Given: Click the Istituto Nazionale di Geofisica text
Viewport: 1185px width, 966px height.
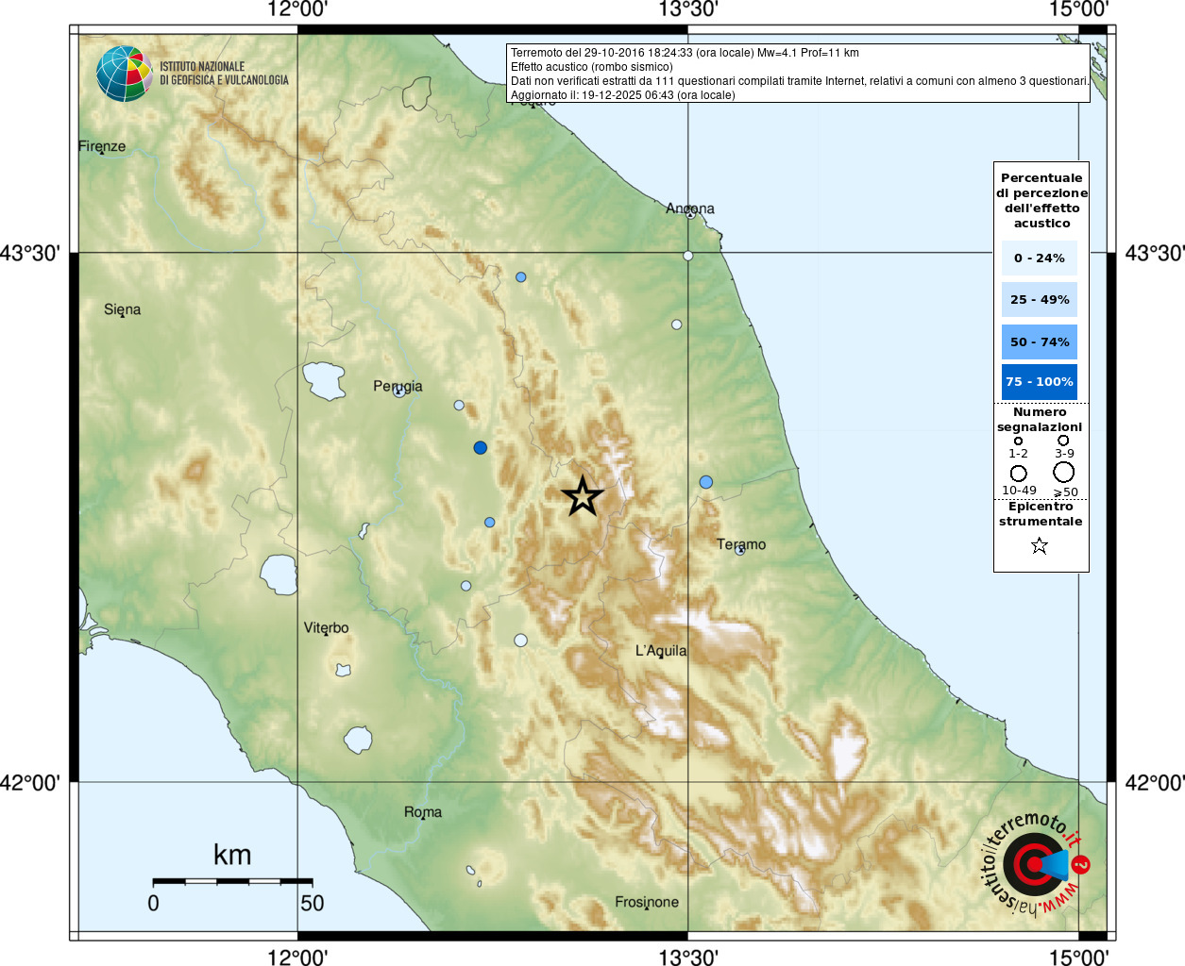Looking at the screenshot, I should (x=225, y=74).
